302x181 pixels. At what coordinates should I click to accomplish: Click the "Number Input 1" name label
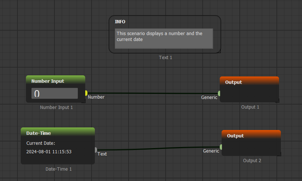pos(56,107)
